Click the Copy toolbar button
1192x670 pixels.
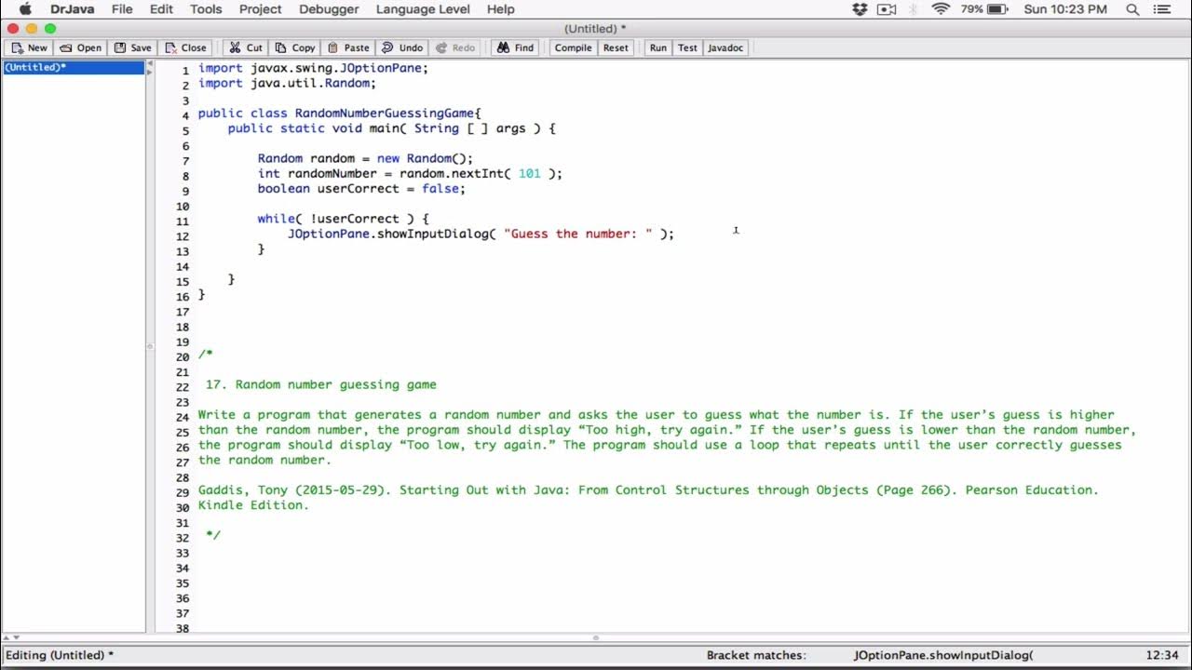(x=294, y=47)
